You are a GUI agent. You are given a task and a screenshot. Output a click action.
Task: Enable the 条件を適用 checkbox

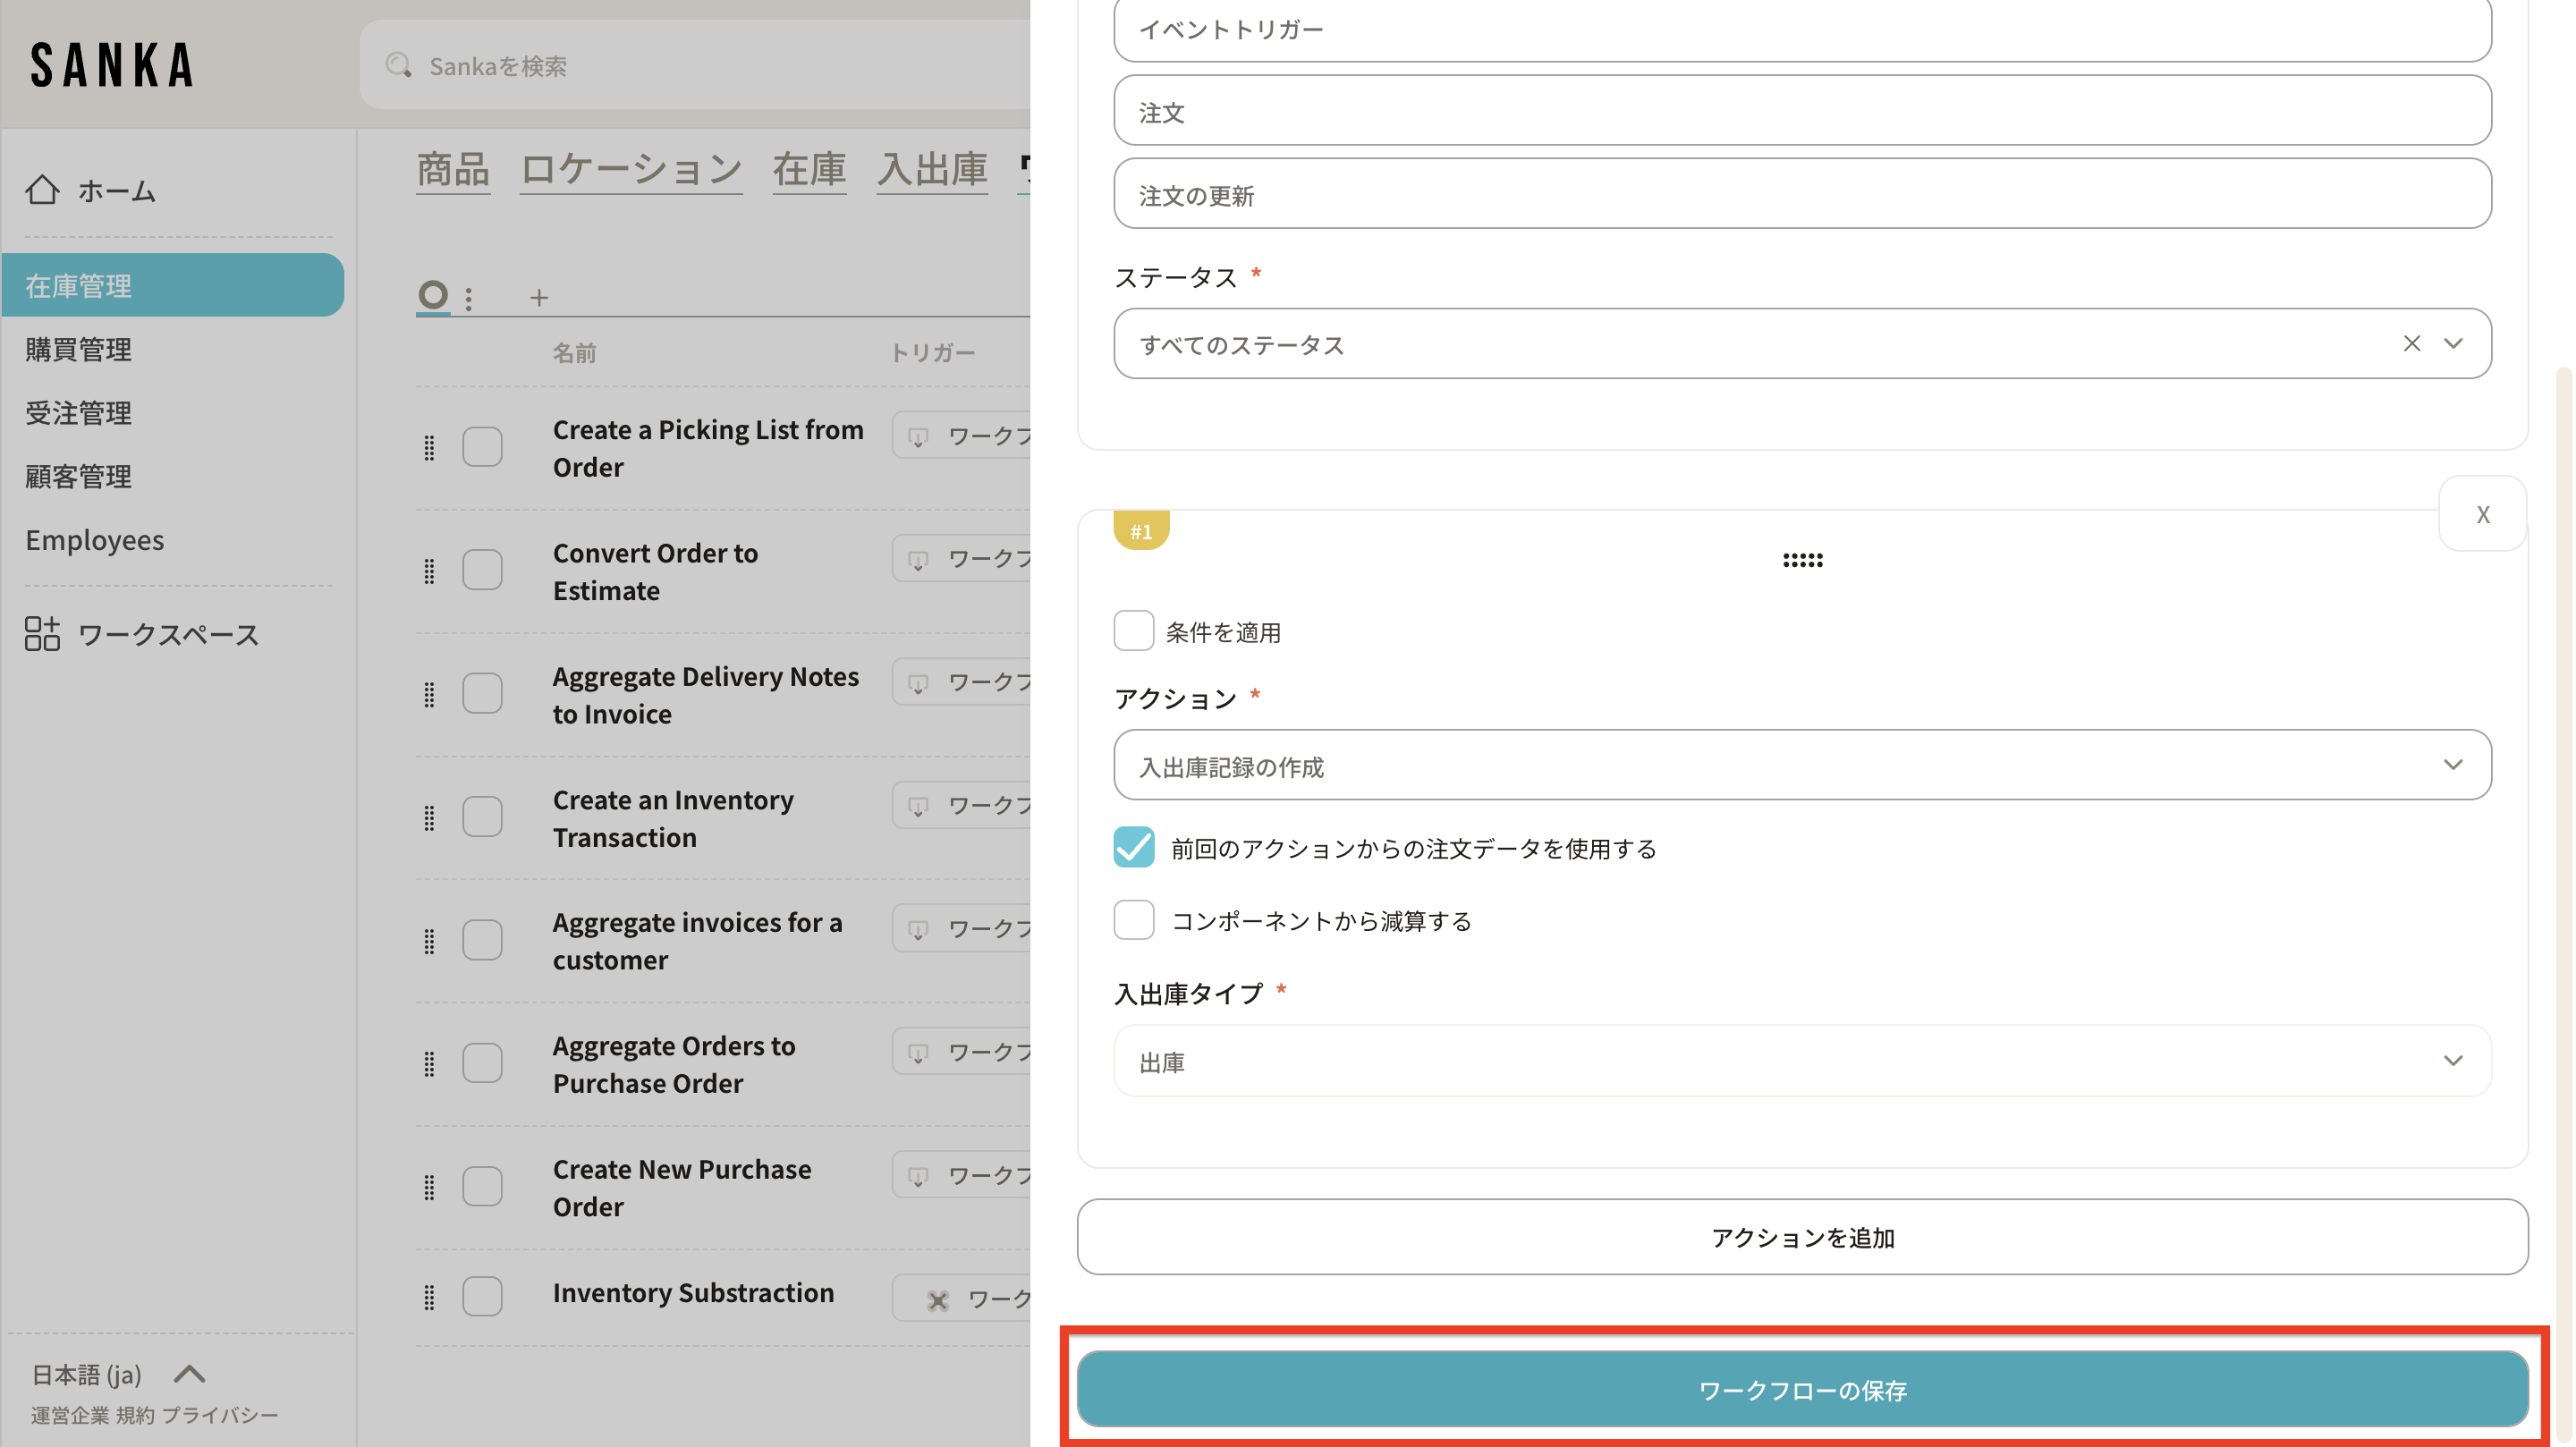point(1133,631)
